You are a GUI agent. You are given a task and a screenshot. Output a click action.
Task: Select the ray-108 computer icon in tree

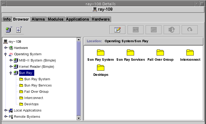tap(5, 42)
